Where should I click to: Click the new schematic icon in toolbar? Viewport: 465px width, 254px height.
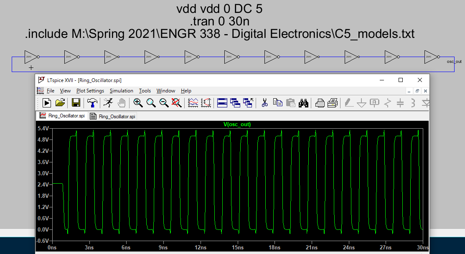coord(47,102)
